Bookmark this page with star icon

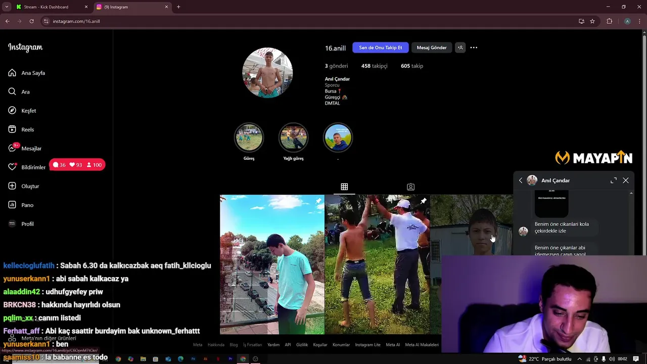coord(592,21)
